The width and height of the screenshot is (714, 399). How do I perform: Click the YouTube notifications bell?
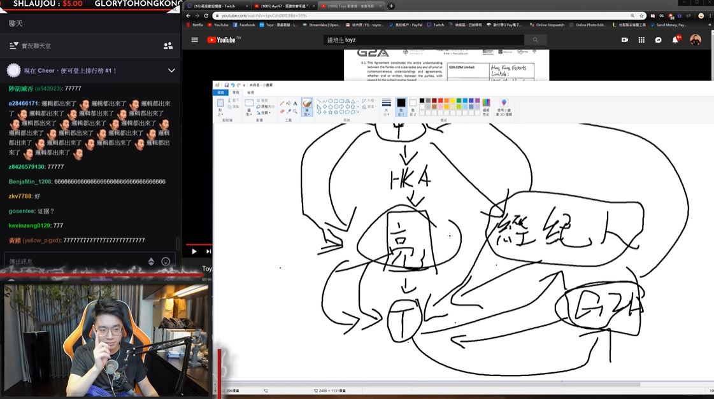(x=676, y=39)
